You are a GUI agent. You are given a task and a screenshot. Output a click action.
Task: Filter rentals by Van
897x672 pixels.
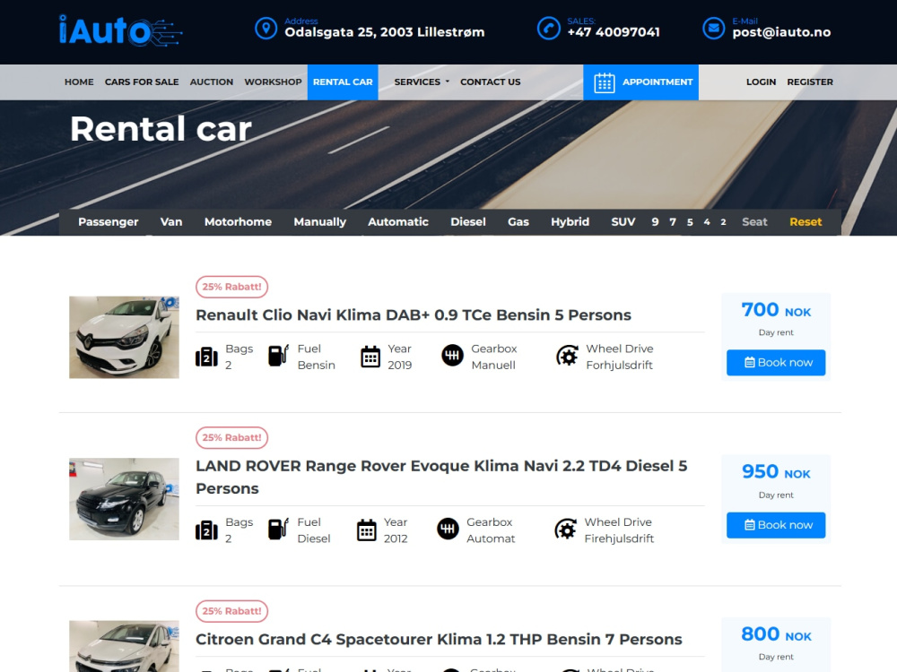[x=171, y=221]
